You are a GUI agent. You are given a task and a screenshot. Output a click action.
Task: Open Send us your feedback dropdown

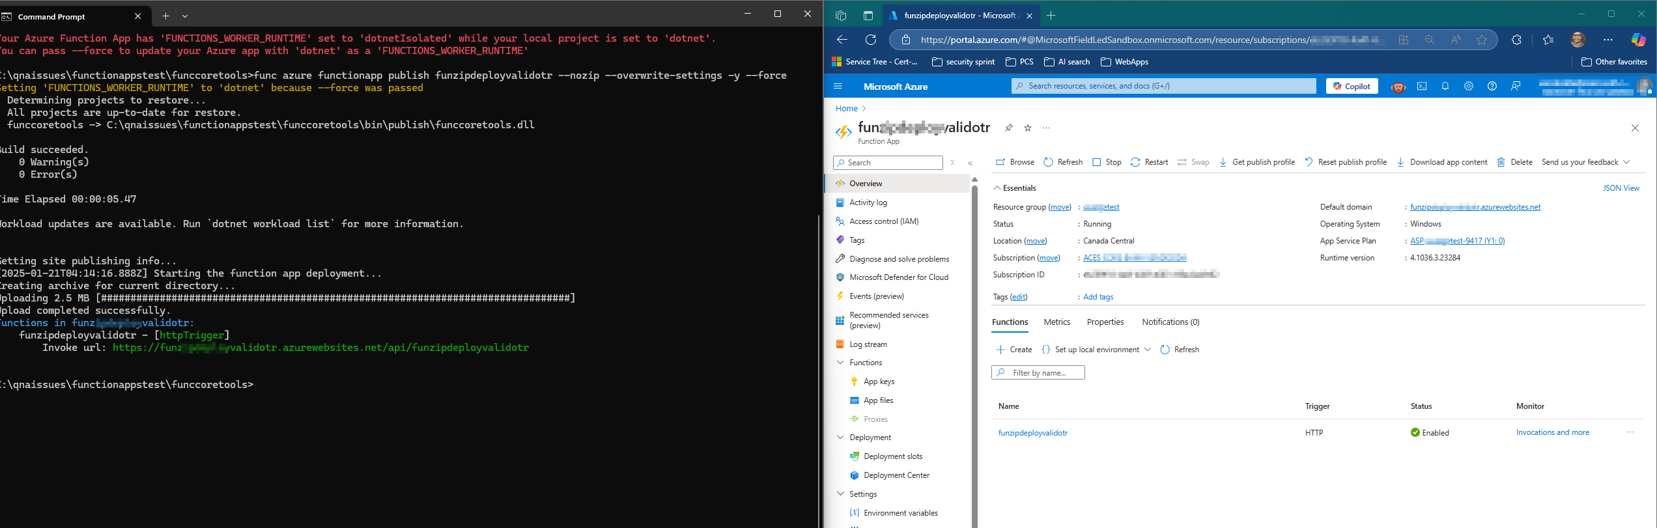point(1585,162)
